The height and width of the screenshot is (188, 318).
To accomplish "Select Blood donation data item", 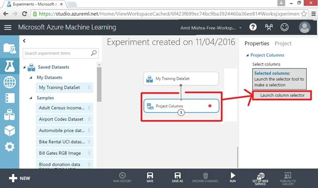I will point(65,164).
